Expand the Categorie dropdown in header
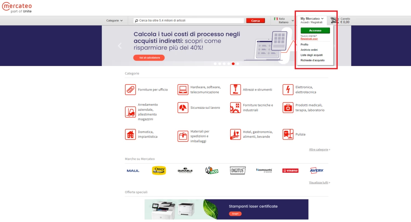 point(114,21)
